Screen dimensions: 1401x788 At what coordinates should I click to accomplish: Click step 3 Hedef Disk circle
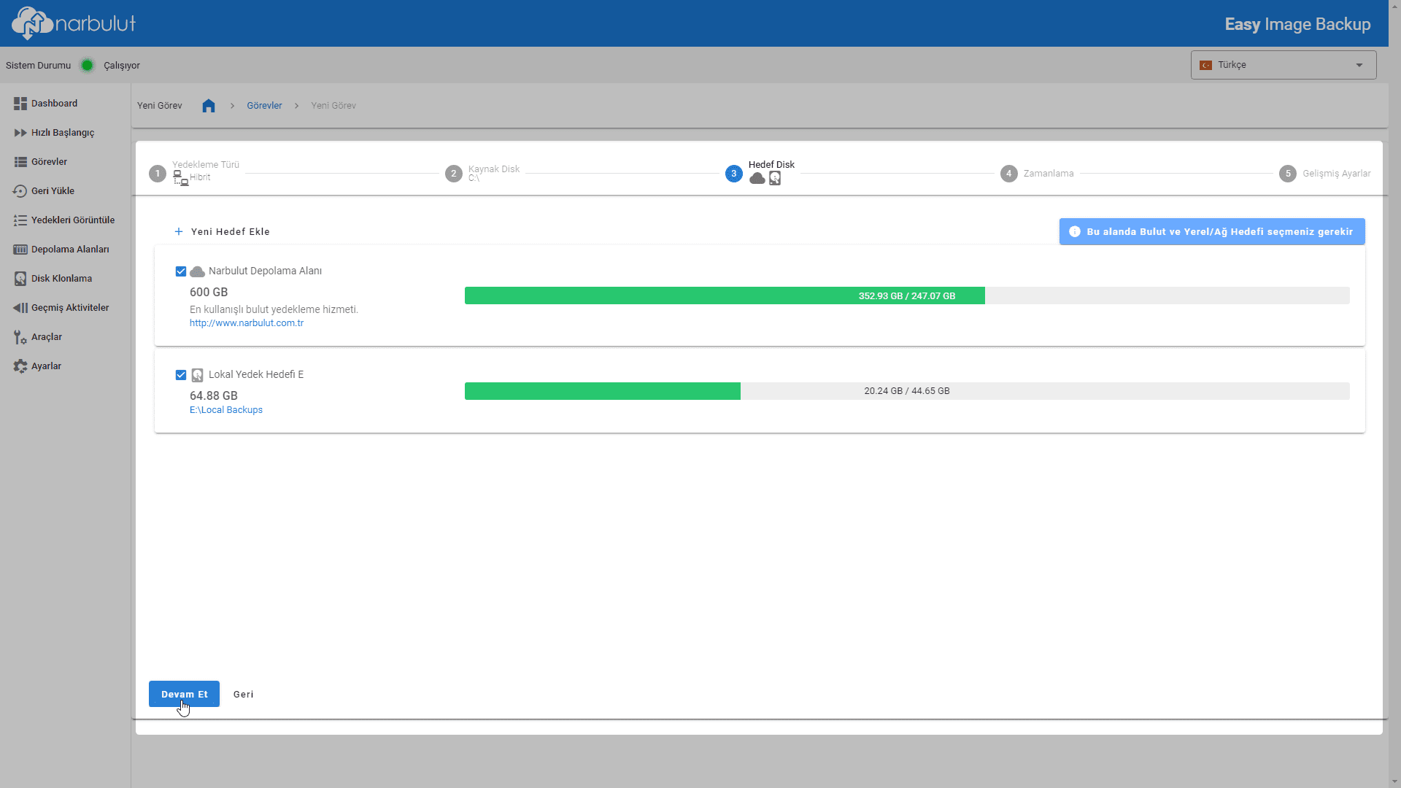click(734, 174)
